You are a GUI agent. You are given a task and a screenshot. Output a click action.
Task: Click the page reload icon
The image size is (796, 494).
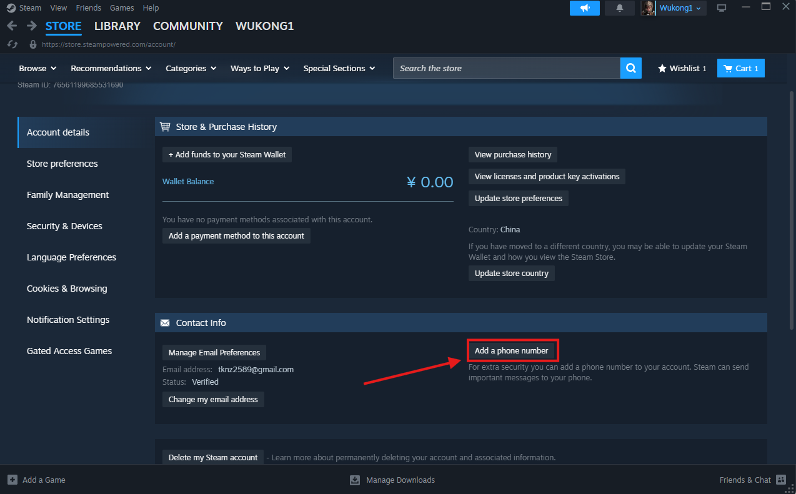point(12,44)
